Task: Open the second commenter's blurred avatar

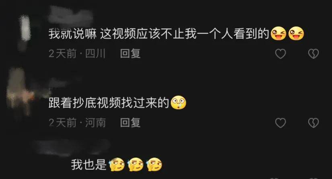Action: pos(20,91)
